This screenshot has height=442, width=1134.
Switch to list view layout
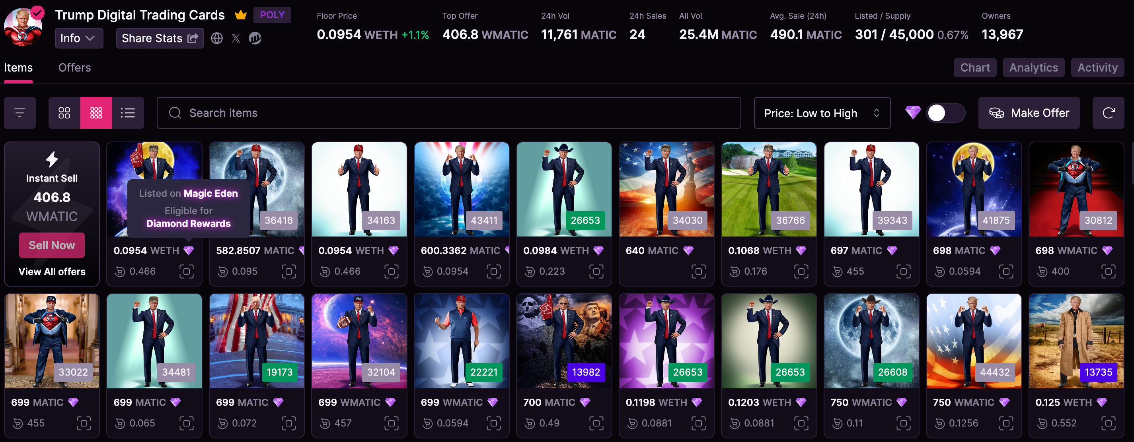[128, 113]
